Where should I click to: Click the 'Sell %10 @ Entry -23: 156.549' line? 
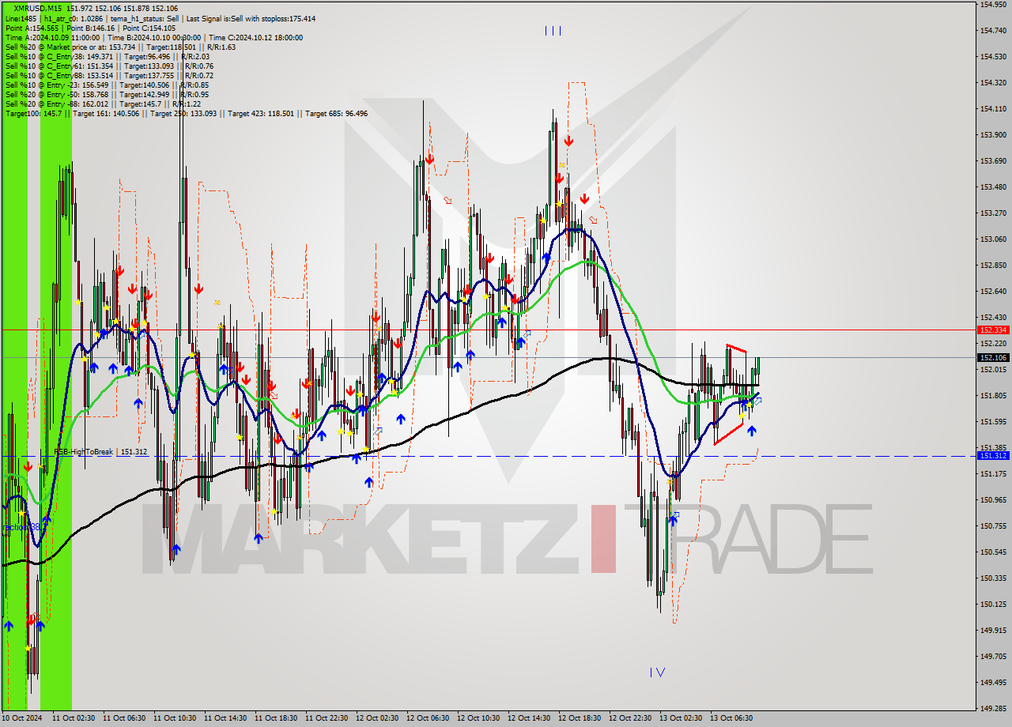pos(107,85)
